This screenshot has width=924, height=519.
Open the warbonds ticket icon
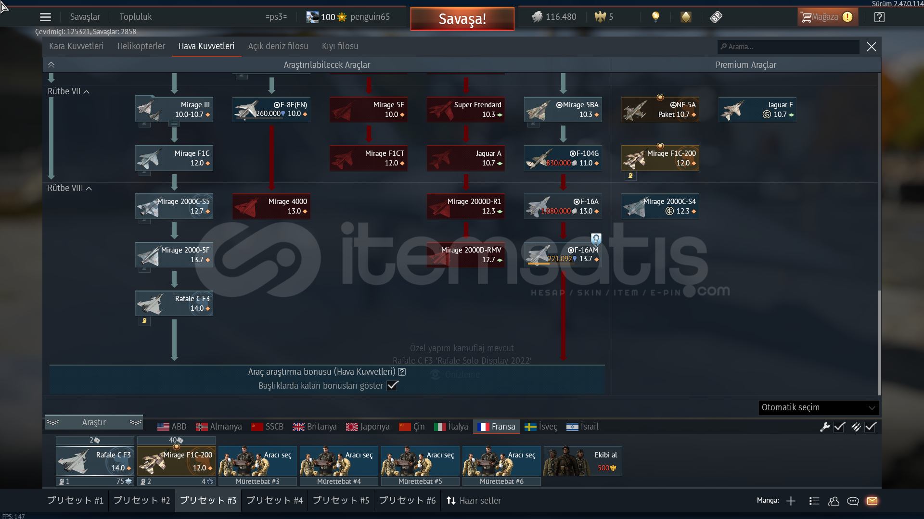click(x=716, y=17)
